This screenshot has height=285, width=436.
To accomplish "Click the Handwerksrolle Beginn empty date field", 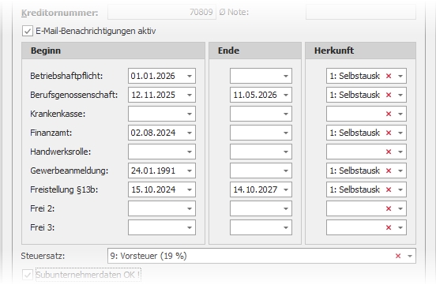I will pos(162,152).
